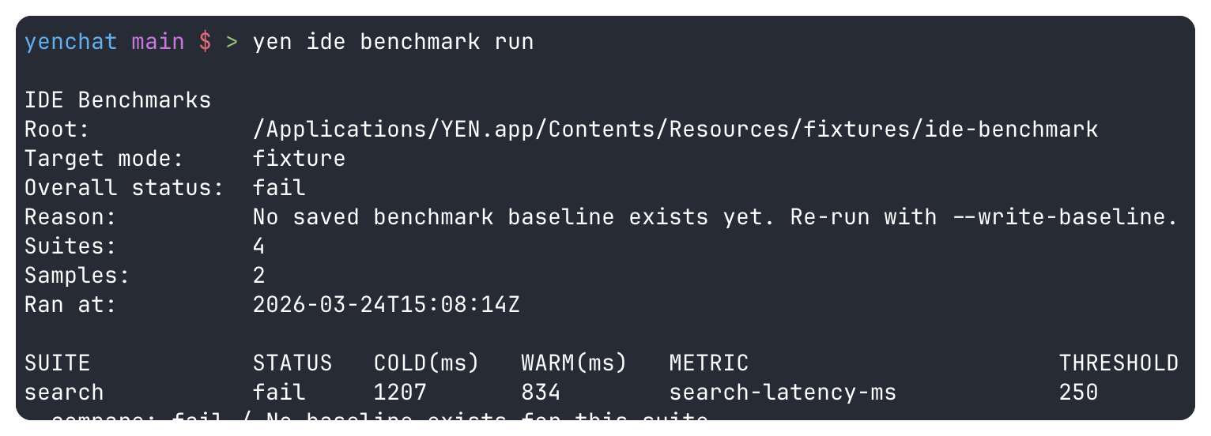Click the 'Ran at:' label
This screenshot has height=436, width=1211.
point(71,305)
